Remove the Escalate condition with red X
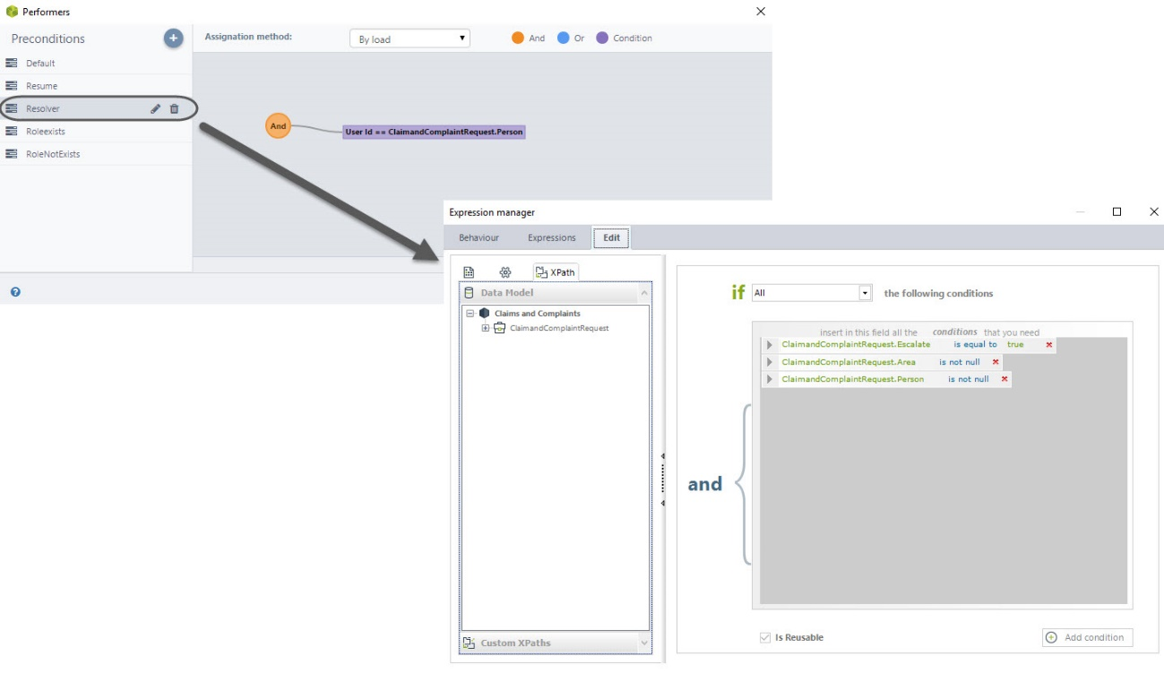Screen dimensions: 1164x673 1049,345
